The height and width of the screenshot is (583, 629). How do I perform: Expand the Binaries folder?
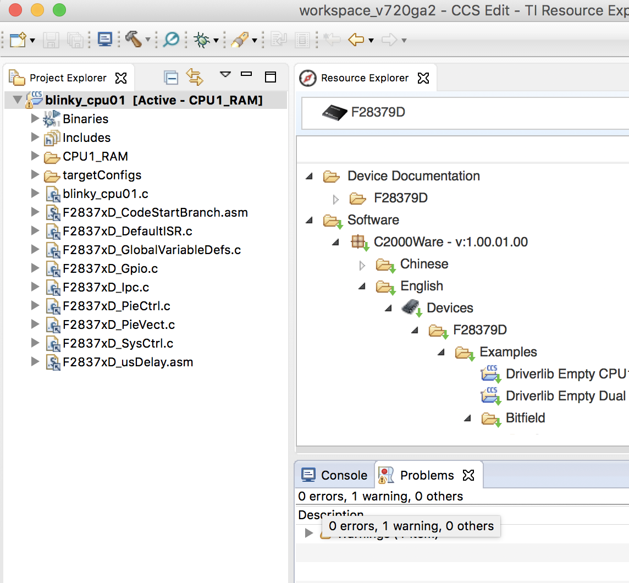pos(35,118)
